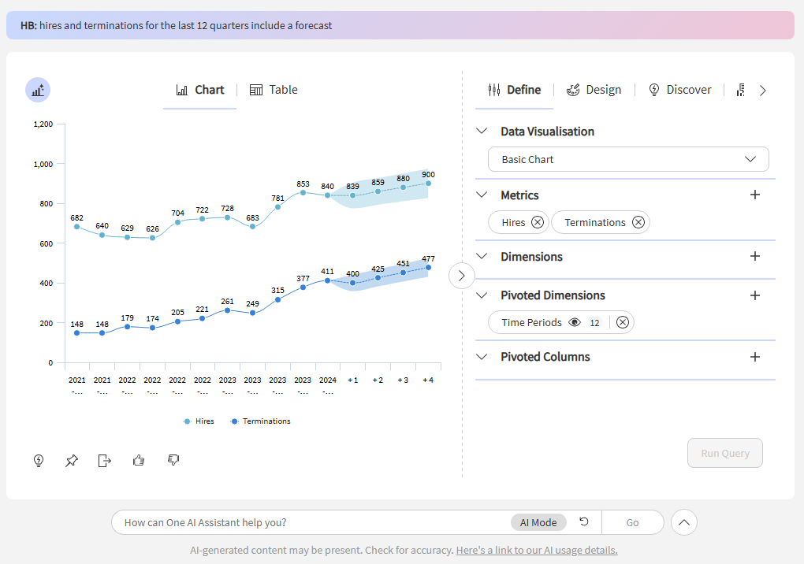Toggle Hires series in chart legend
The height and width of the screenshot is (564, 804).
[x=199, y=421]
